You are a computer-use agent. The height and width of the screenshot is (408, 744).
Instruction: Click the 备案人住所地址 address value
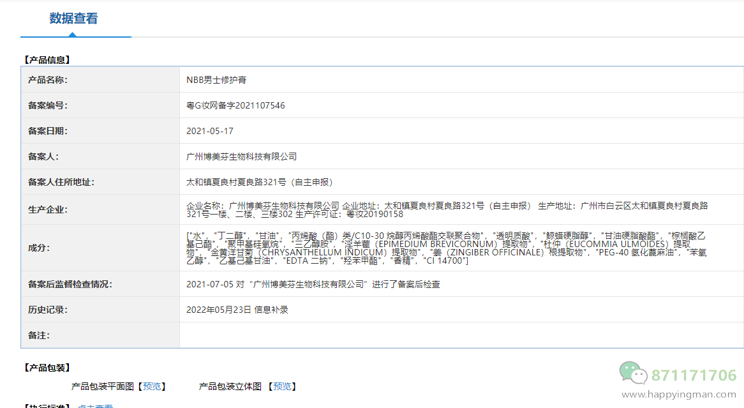click(259, 182)
